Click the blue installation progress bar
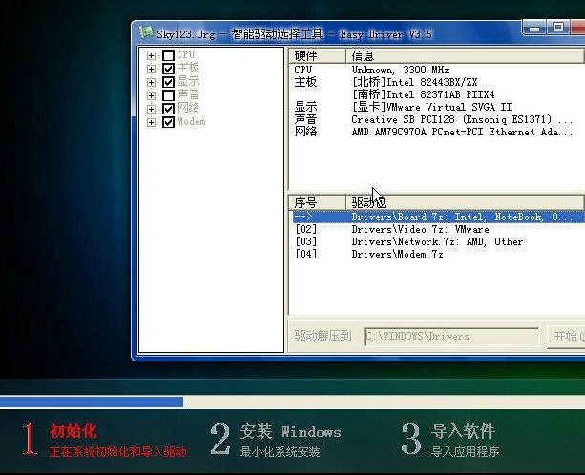The width and height of the screenshot is (585, 475). point(92,402)
